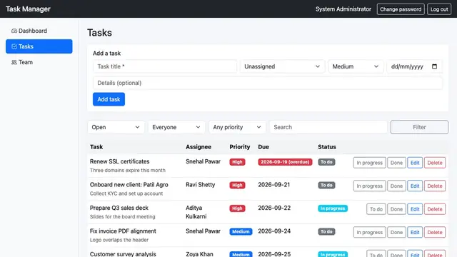Click the 2026-09-24 due date
This screenshot has height=257, width=457.
coord(274,231)
